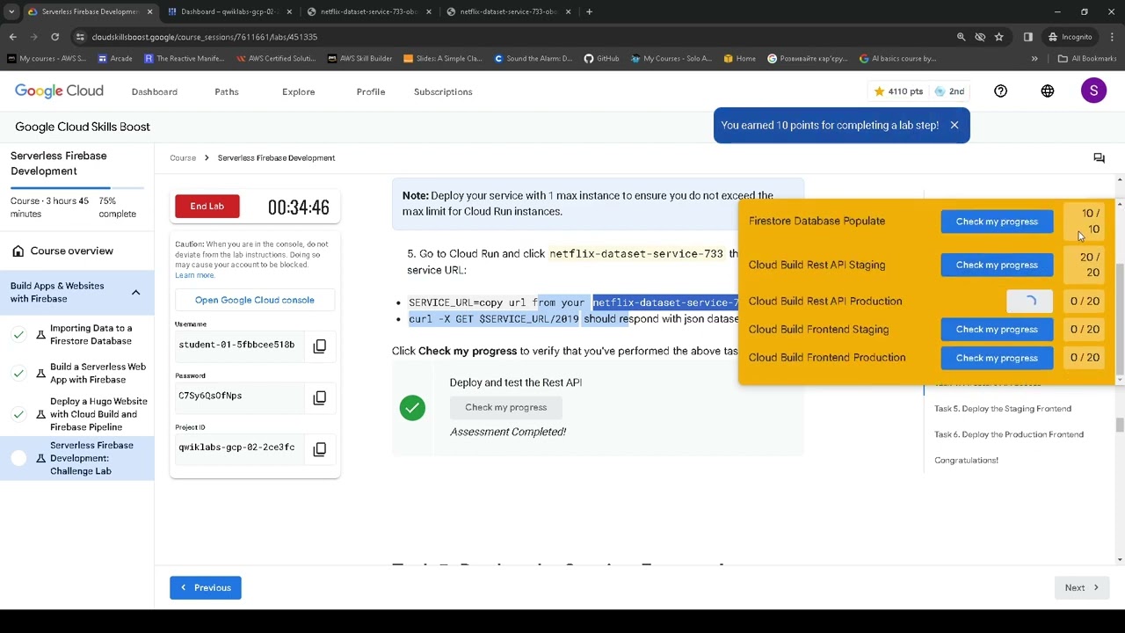Click the 2nd league badge
Image resolution: width=1125 pixels, height=633 pixels.
(x=950, y=91)
